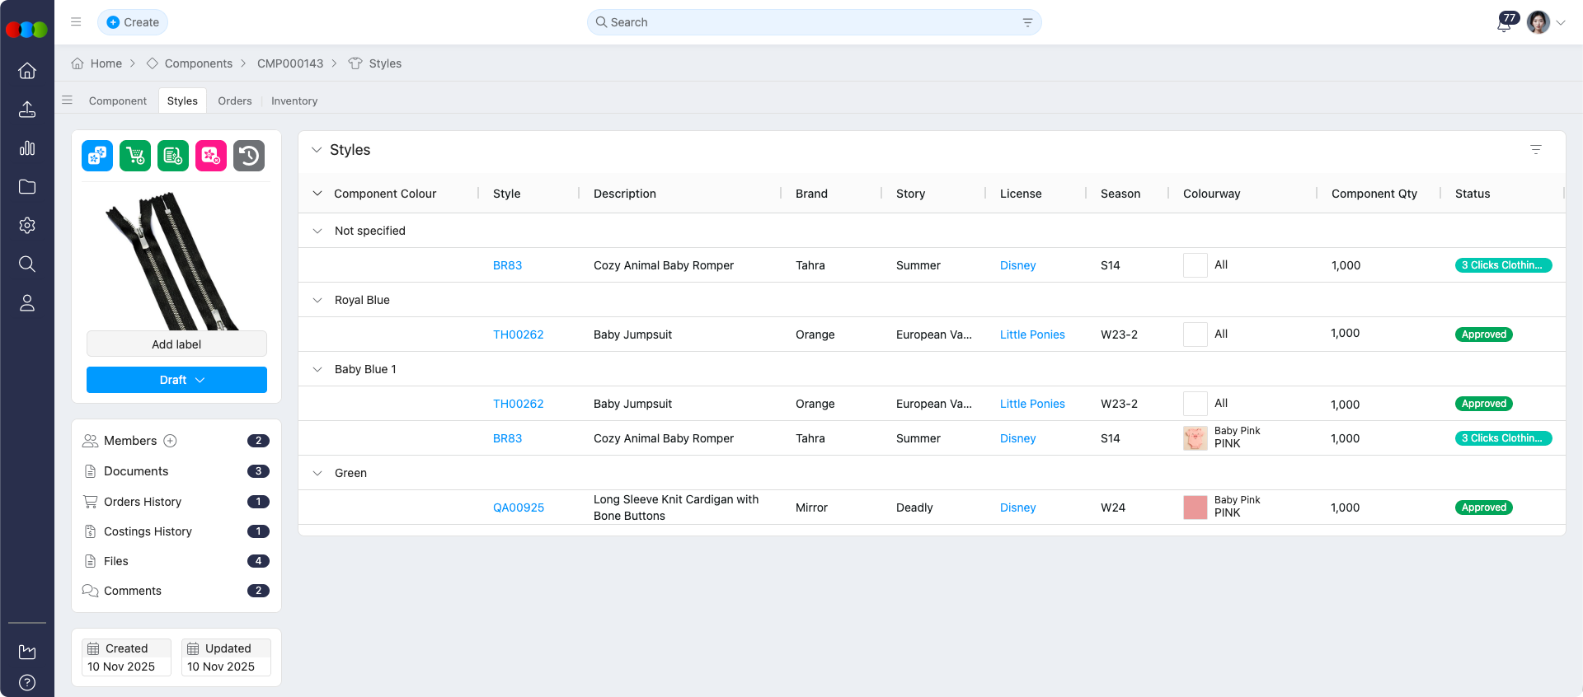Open CMP000143 in the breadcrumb
This screenshot has height=697, width=1583.
[x=290, y=63]
